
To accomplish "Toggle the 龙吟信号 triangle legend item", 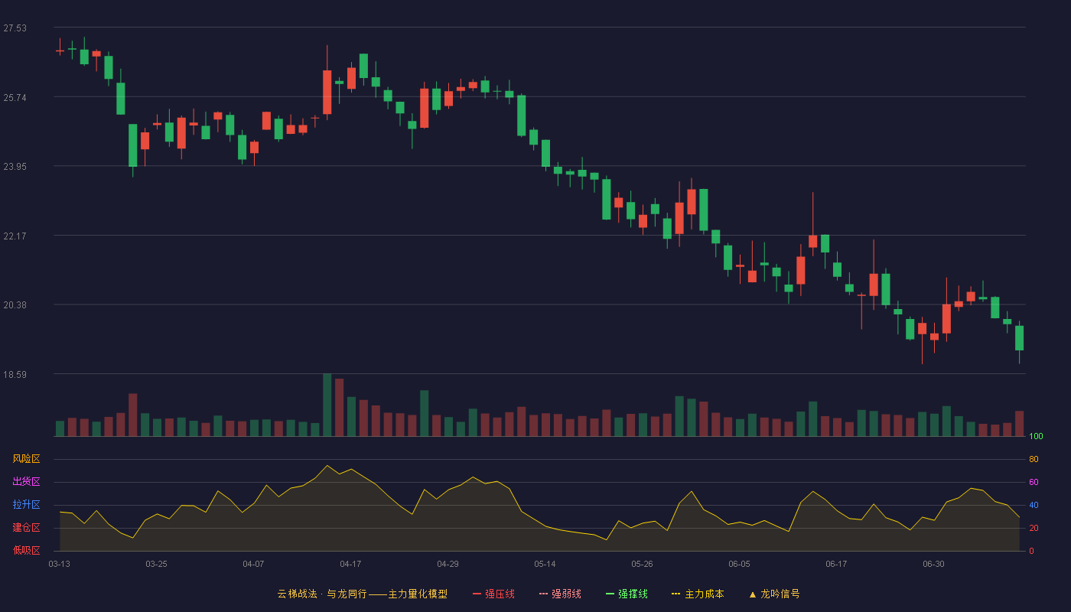I will [774, 594].
